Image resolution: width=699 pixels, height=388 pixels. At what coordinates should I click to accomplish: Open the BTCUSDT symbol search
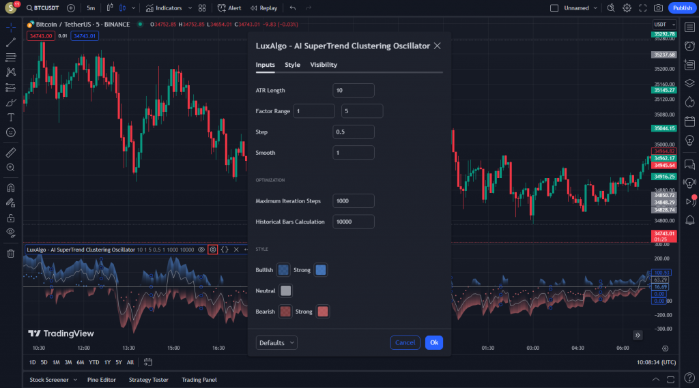coord(43,8)
